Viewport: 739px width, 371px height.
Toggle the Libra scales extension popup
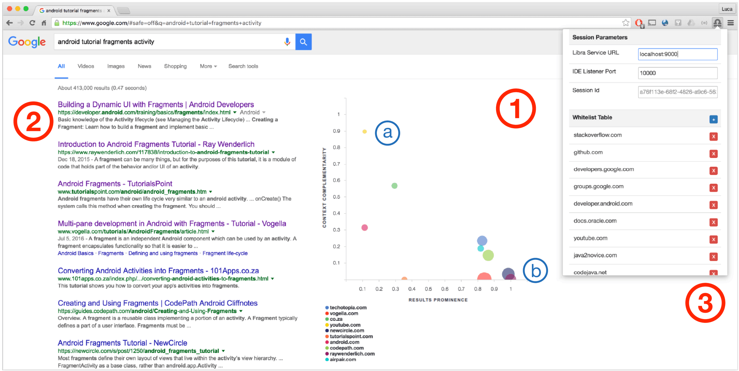[x=717, y=23]
